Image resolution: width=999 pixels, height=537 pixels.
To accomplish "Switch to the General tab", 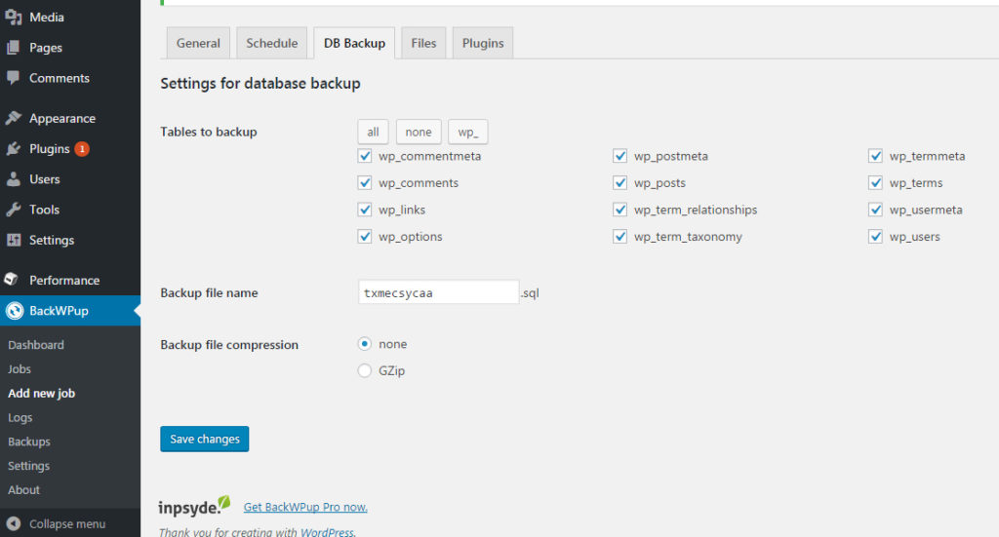I will click(x=198, y=43).
